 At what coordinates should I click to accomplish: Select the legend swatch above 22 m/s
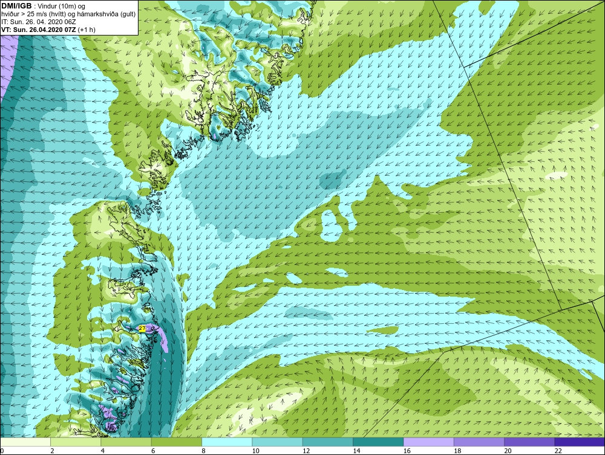pyautogui.click(x=580, y=442)
